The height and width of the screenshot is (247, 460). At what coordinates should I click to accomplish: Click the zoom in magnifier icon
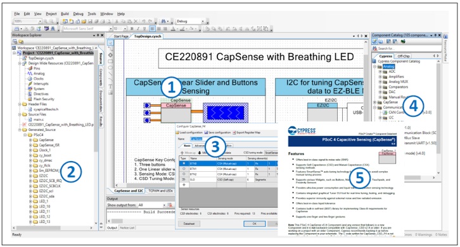coord(46,21)
